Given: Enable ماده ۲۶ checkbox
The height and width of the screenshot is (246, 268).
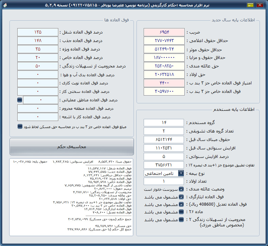Looking at the screenshot, I should pyautogui.click(x=181, y=212).
